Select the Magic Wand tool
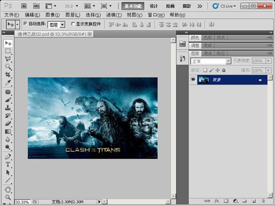Viewport: 275px width, 206px height. click(8, 66)
